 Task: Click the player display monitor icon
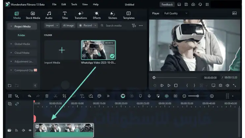point(213,86)
